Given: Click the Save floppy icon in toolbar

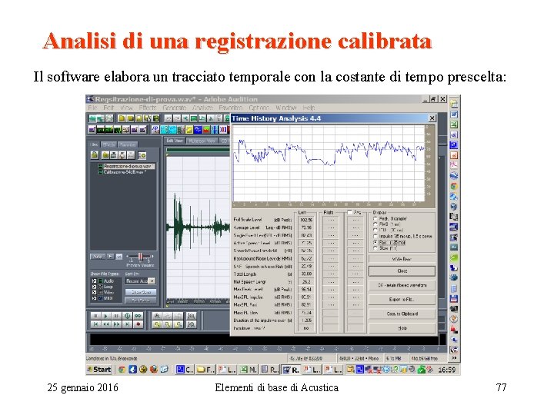Looking at the screenshot, I should (138, 118).
